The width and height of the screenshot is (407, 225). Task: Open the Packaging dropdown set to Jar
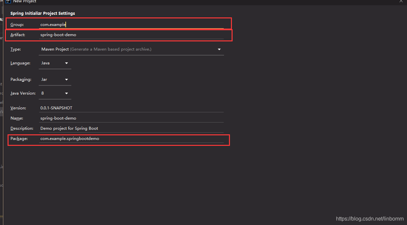(55, 79)
